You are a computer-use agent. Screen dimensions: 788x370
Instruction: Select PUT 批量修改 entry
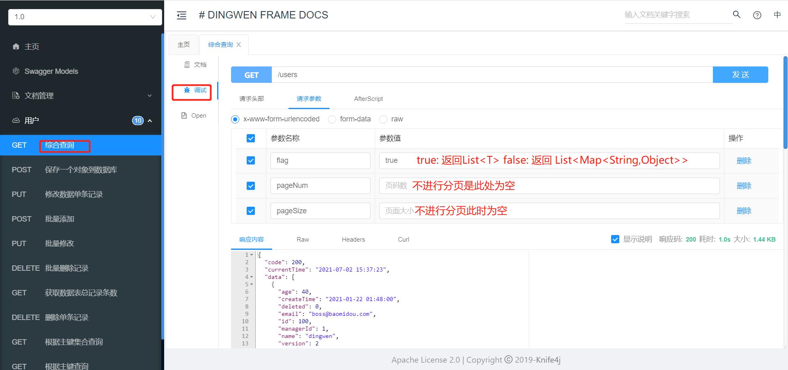80,244
